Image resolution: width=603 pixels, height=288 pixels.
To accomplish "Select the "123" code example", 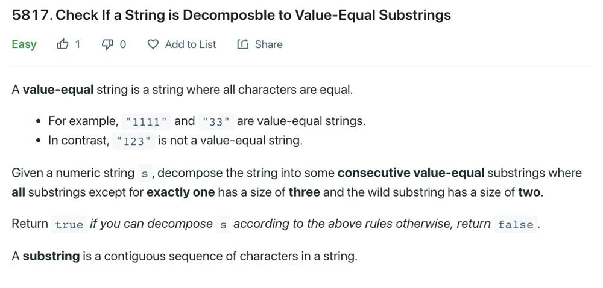I will click(x=133, y=141).
